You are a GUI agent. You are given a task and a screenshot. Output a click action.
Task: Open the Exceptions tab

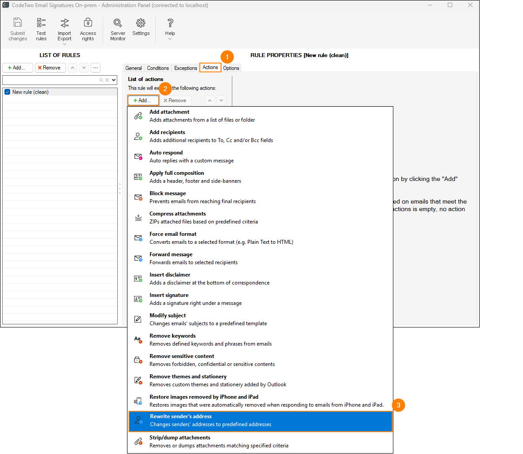[x=185, y=68]
